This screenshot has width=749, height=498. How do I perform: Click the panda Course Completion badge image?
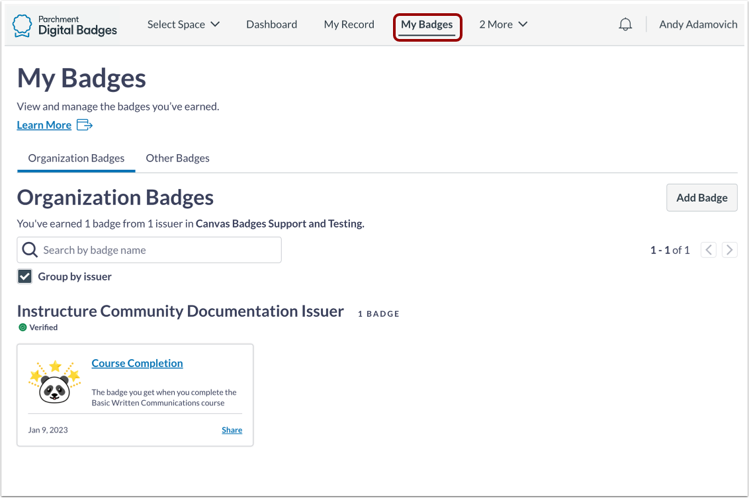[x=55, y=382]
